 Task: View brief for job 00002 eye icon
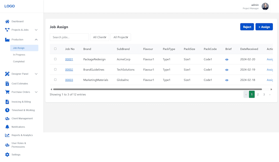[226, 70]
